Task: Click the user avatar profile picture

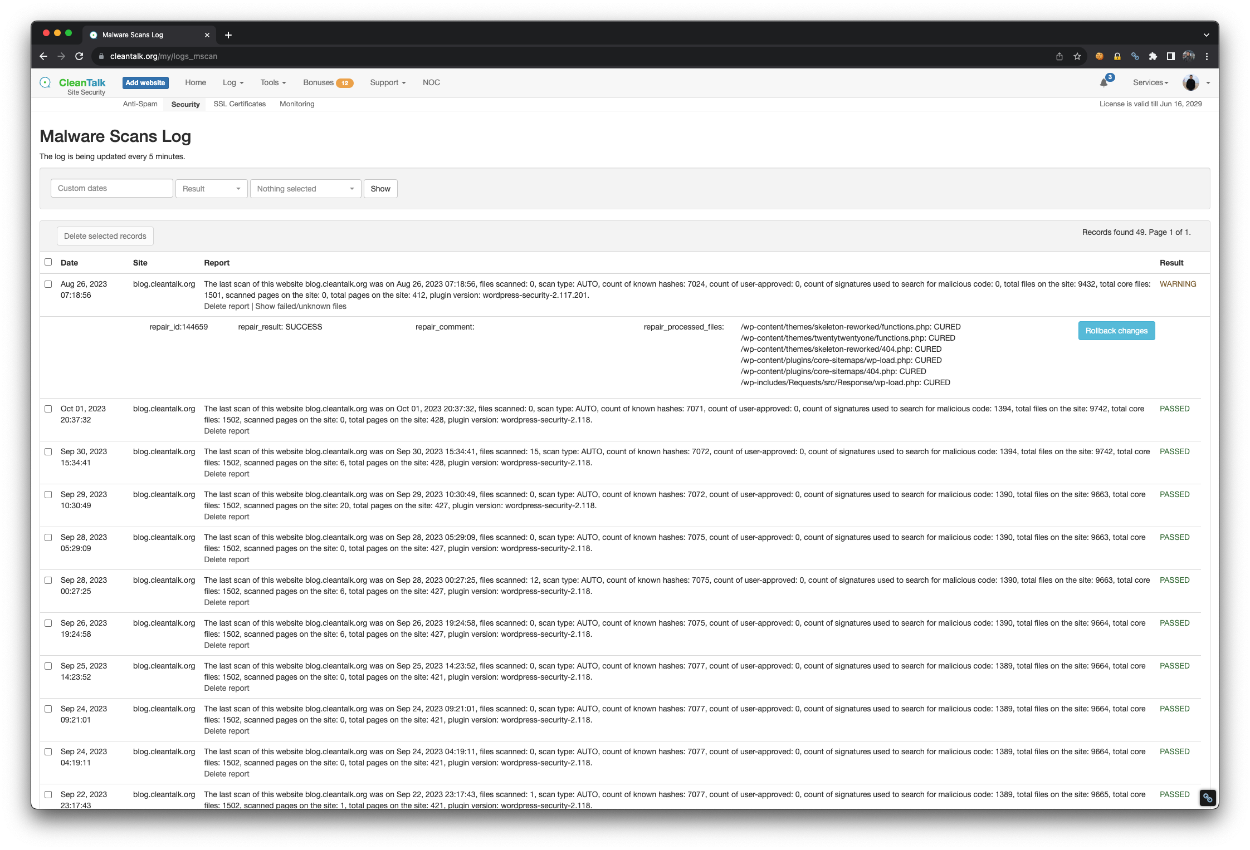Action: click(1190, 83)
